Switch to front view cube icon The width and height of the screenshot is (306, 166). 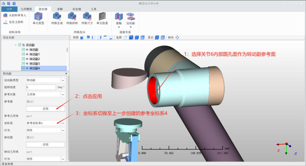(82, 37)
